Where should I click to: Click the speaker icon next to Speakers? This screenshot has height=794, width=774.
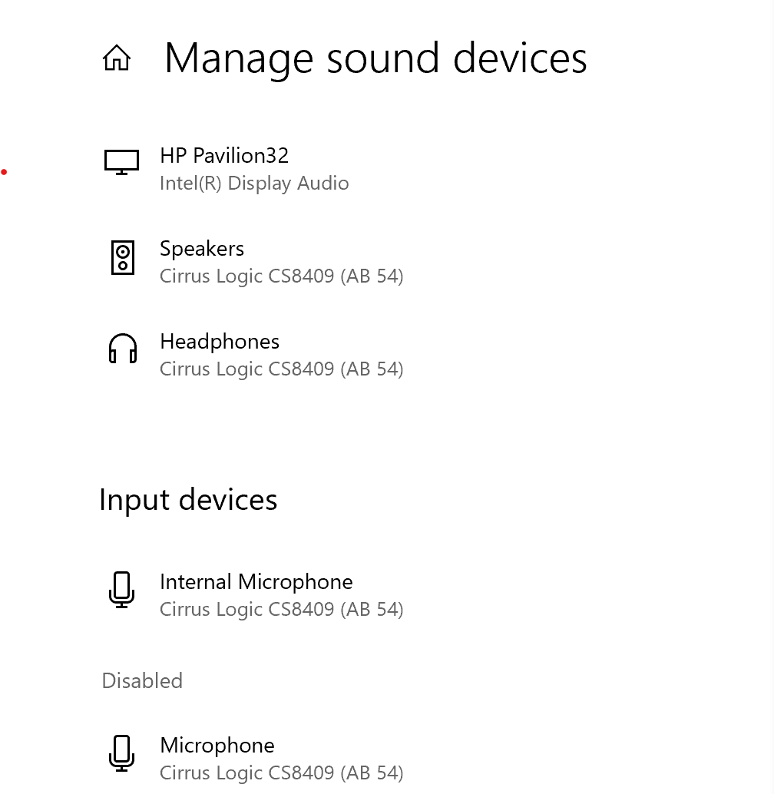pos(123,258)
